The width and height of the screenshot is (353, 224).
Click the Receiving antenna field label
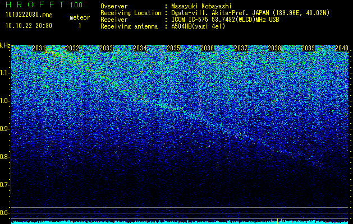click(129, 26)
